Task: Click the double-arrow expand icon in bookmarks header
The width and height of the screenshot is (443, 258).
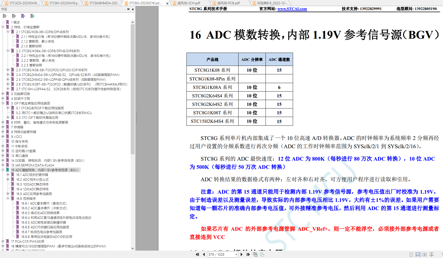Action: pyautogui.click(x=129, y=9)
